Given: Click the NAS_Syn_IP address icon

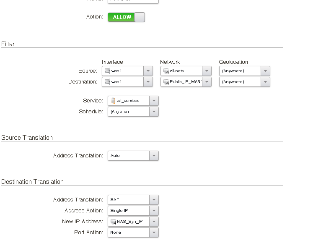Looking at the screenshot, I should tap(113, 222).
